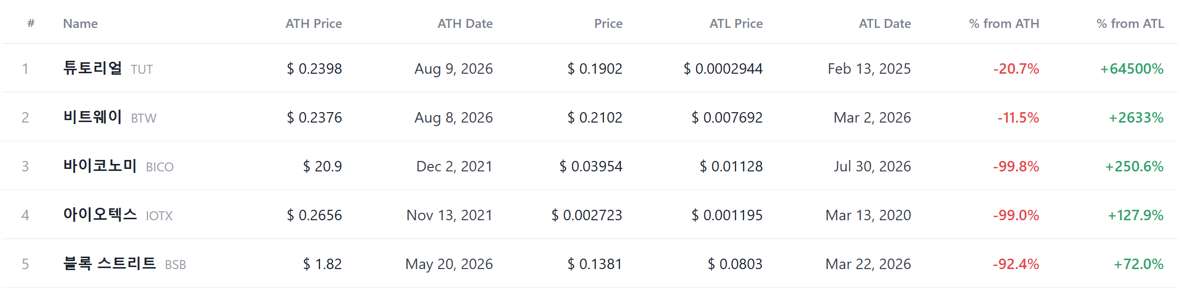Sort table by ATH Price column
This screenshot has height=290, width=1180.
pos(313,23)
